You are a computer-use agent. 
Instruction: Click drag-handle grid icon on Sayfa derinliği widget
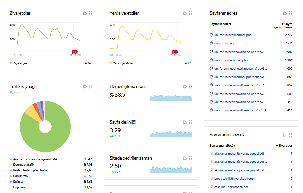click(191, 122)
